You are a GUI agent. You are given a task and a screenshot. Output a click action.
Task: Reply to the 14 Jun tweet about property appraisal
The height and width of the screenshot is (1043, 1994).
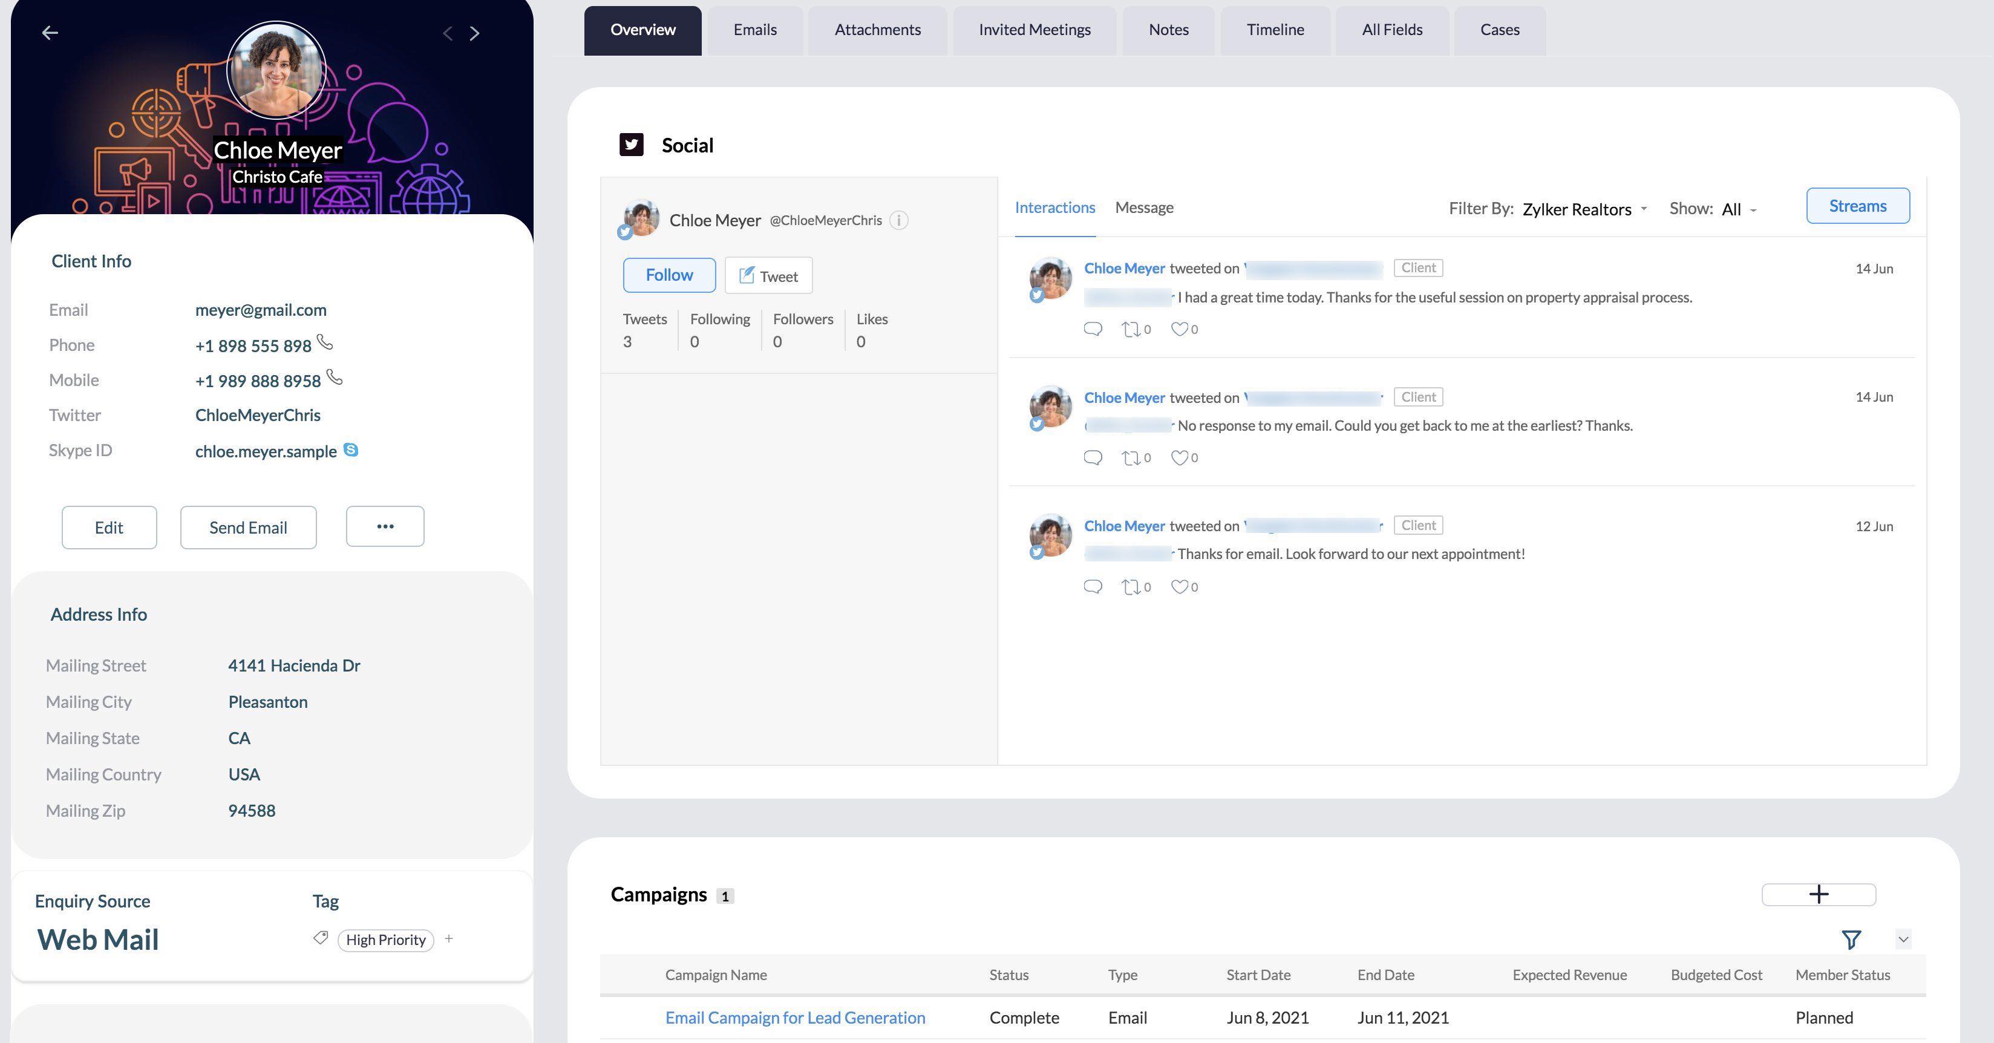[1092, 329]
